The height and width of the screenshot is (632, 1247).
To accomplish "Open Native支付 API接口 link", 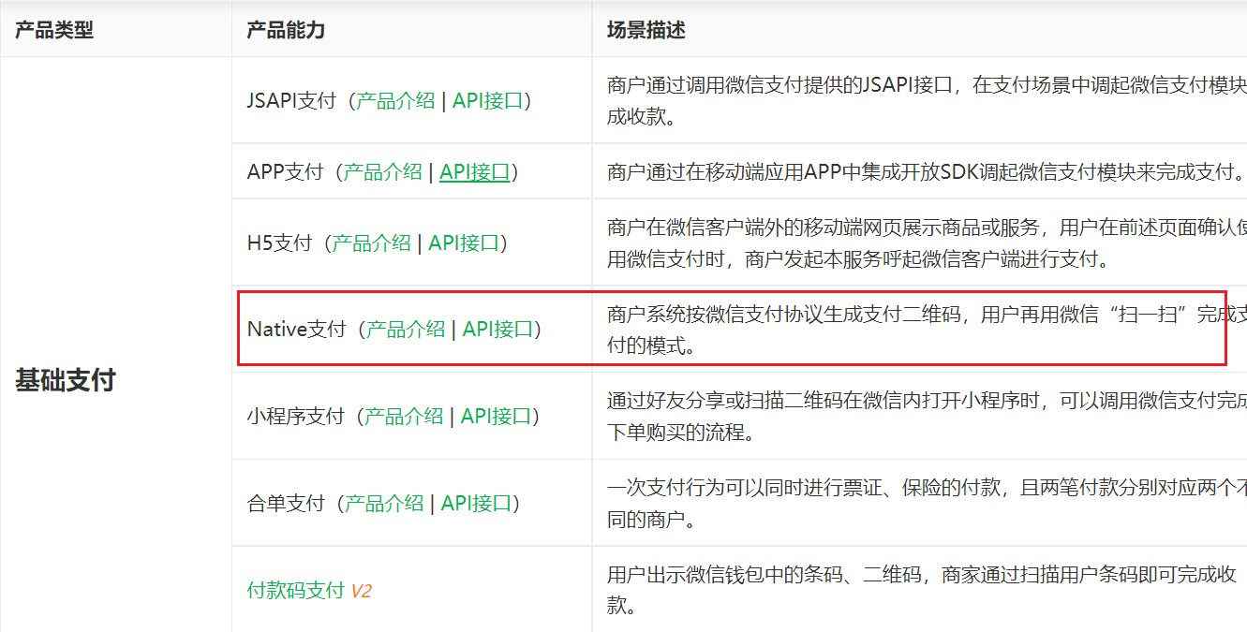I will click(497, 330).
